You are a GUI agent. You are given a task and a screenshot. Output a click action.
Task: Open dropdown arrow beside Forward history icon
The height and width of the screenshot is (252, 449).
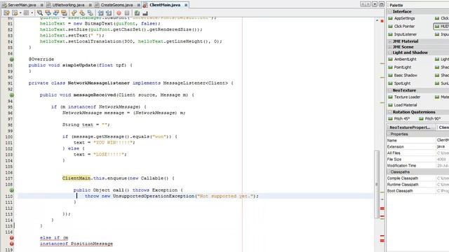(x=32, y=13)
